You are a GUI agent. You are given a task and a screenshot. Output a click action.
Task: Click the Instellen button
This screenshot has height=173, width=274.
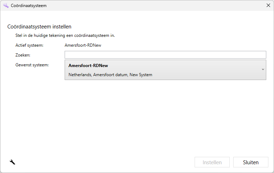(x=212, y=162)
